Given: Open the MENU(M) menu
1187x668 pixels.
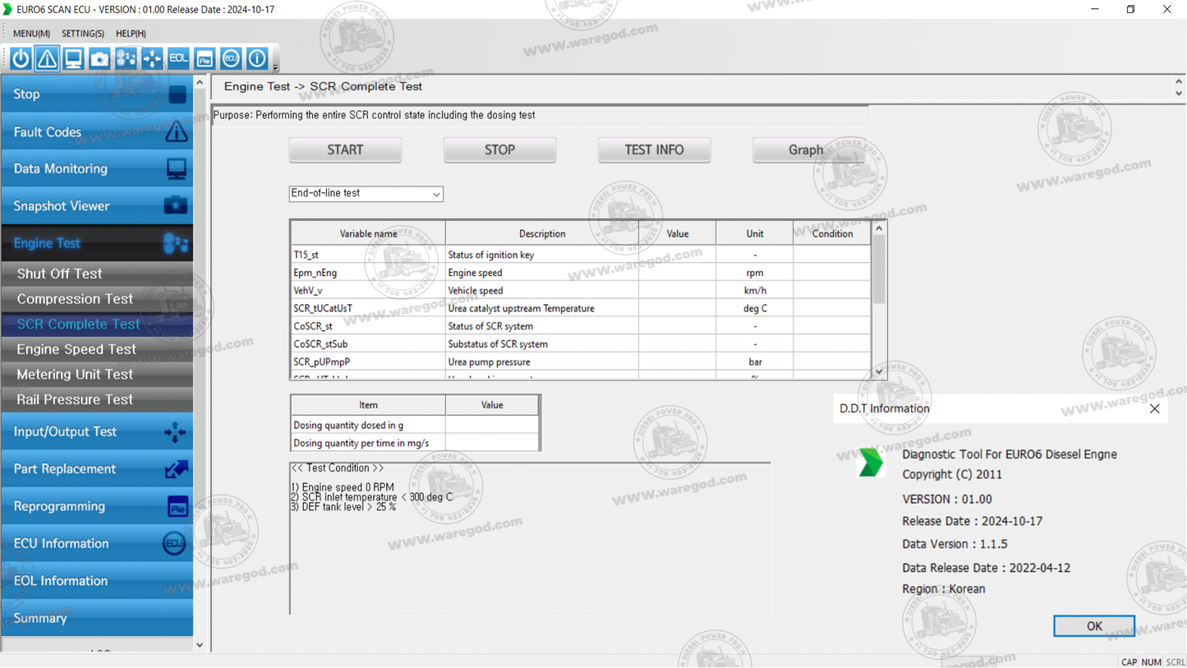Looking at the screenshot, I should click(30, 34).
